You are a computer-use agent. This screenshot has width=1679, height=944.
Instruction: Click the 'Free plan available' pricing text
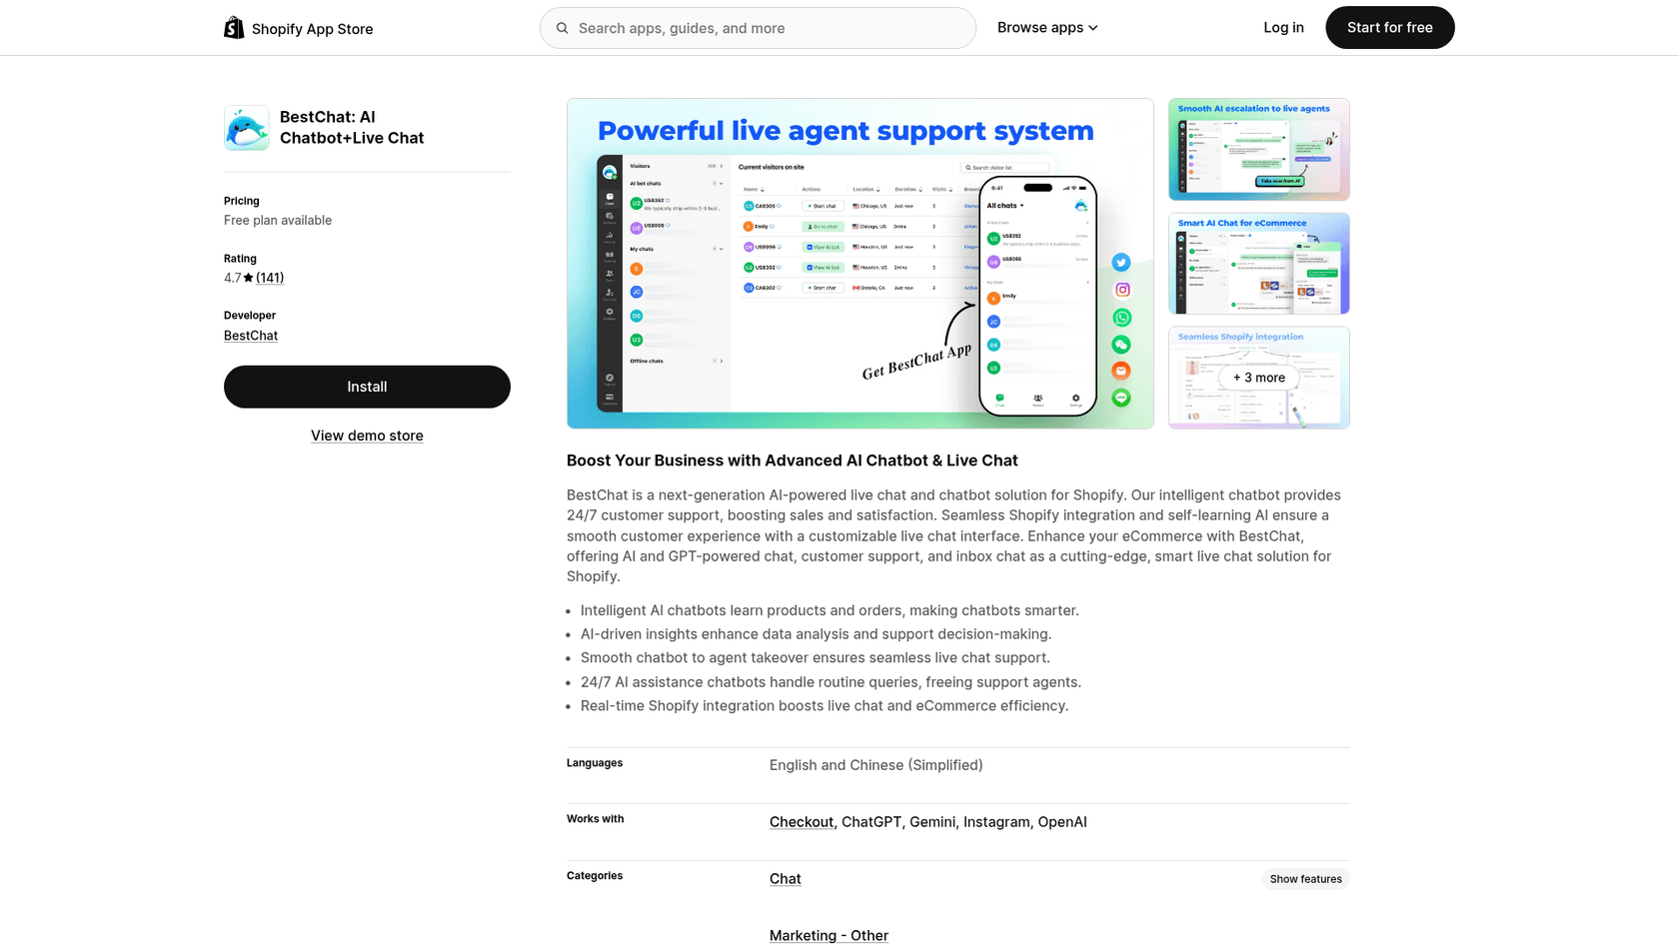pyautogui.click(x=278, y=221)
